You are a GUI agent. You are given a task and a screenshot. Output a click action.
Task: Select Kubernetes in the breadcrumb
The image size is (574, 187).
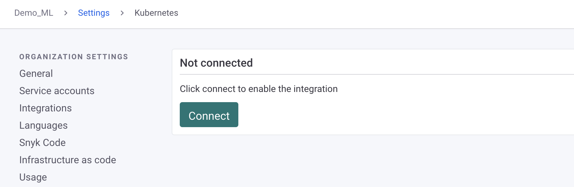coord(156,13)
